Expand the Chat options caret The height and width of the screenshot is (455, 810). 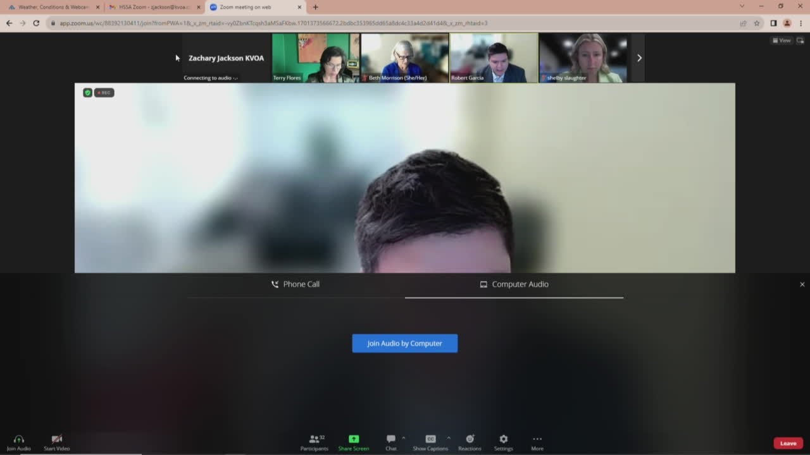[404, 438]
